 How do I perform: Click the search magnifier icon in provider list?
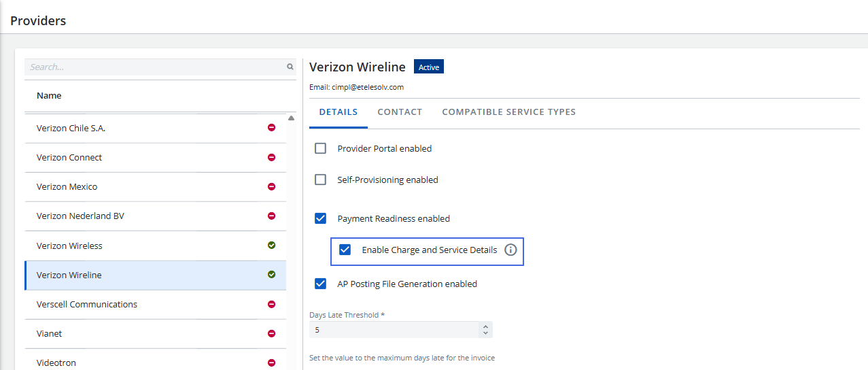coord(290,67)
